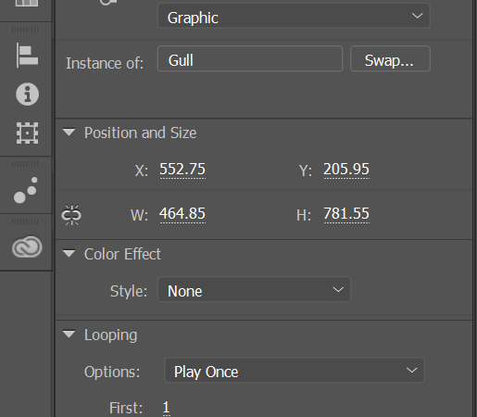The width and height of the screenshot is (477, 417).
Task: Open the Info panel icon
Action: [x=27, y=95]
